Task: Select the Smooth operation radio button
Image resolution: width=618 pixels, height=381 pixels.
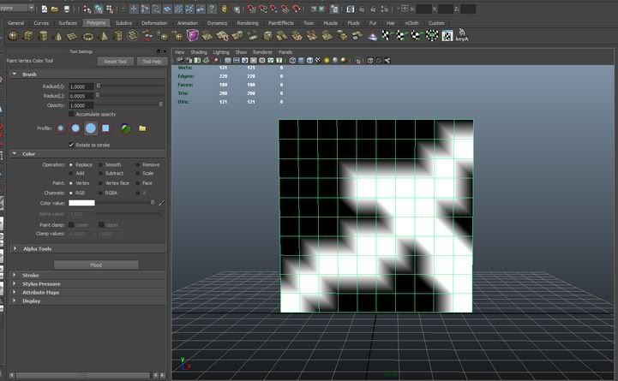Action: [100, 164]
